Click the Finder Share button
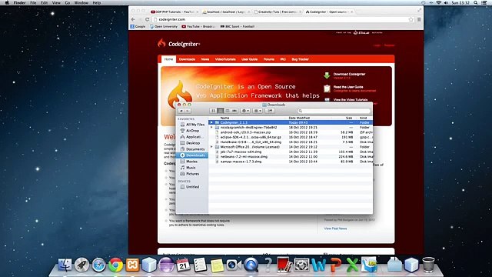Viewport: 492px width, 277px height. click(270, 111)
